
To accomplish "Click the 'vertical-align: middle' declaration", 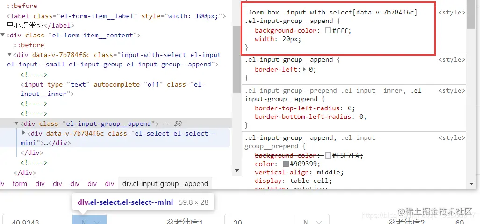I will tap(300, 172).
